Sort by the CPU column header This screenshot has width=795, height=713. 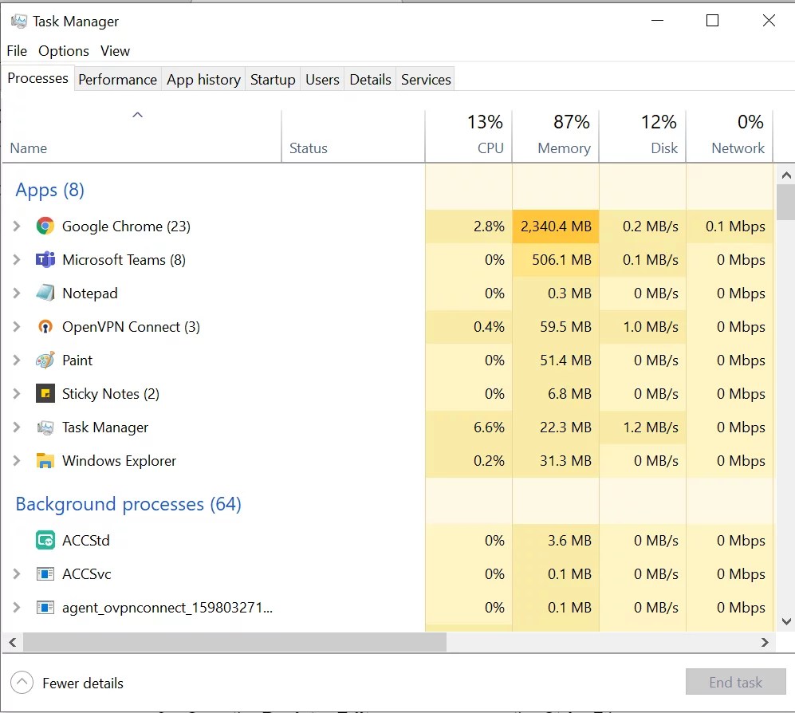(469, 136)
